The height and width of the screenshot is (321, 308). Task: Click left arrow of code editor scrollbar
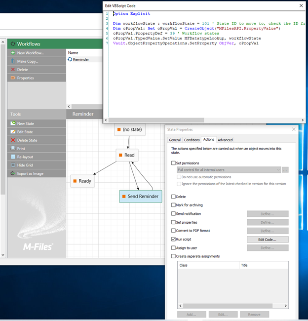coord(106,120)
